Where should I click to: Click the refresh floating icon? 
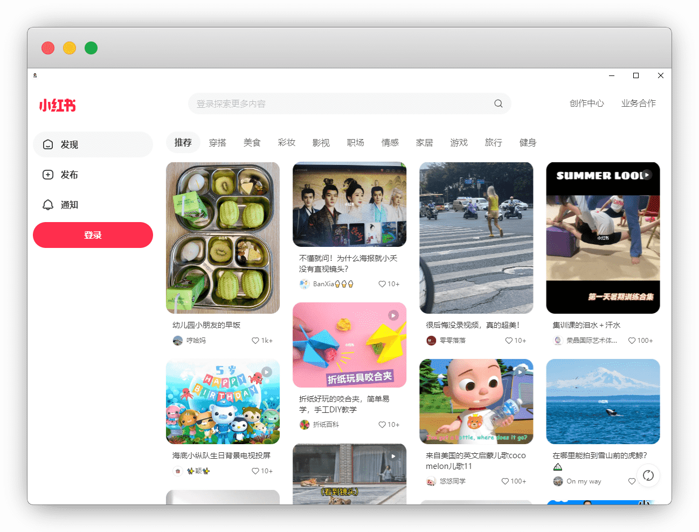point(648,475)
